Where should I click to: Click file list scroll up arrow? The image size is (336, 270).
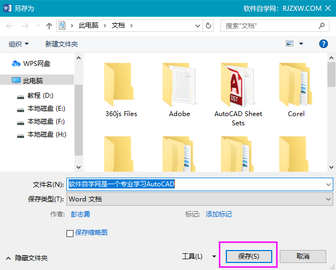click(331, 58)
